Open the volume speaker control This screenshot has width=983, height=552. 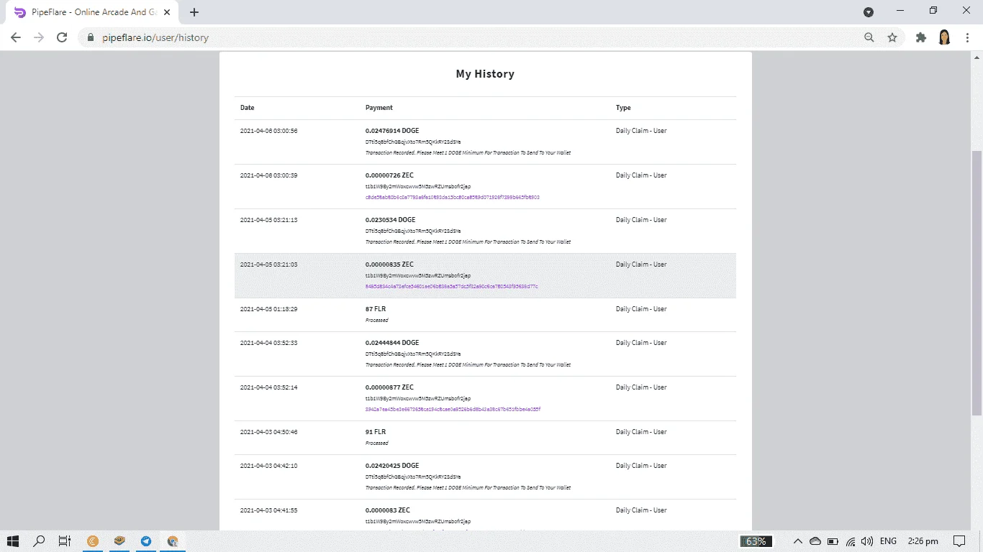point(867,541)
